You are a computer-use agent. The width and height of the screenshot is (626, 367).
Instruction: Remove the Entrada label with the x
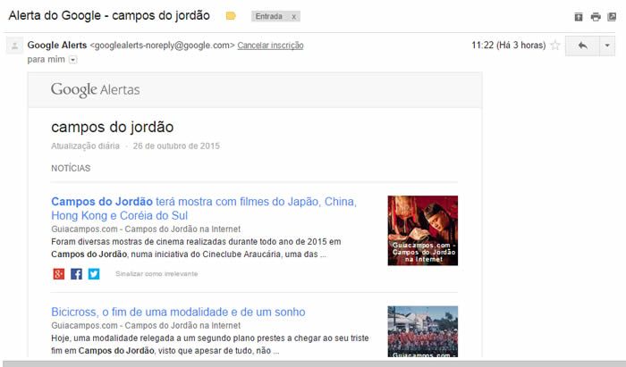pos(294,17)
